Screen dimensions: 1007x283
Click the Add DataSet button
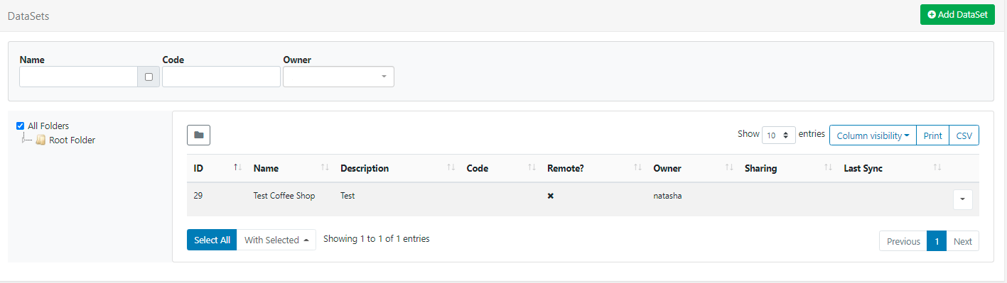coord(957,14)
